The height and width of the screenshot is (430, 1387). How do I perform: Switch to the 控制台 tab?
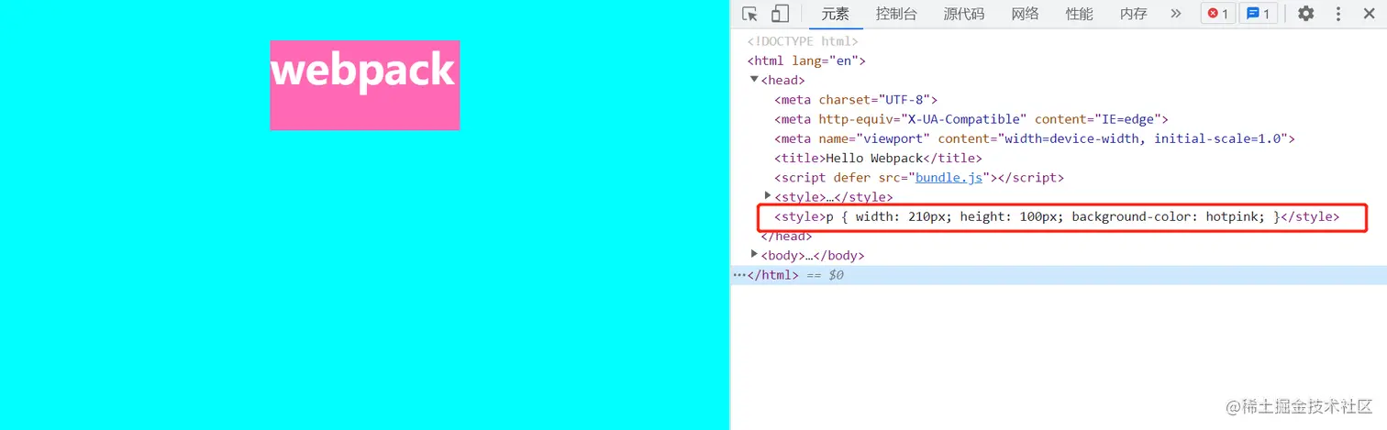(x=896, y=14)
